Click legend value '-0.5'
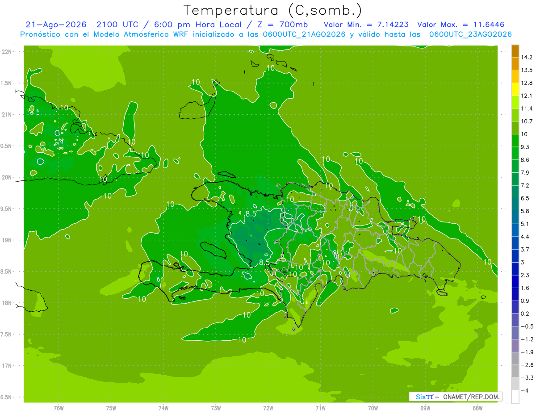This screenshot has height=414, width=536. click(527, 326)
